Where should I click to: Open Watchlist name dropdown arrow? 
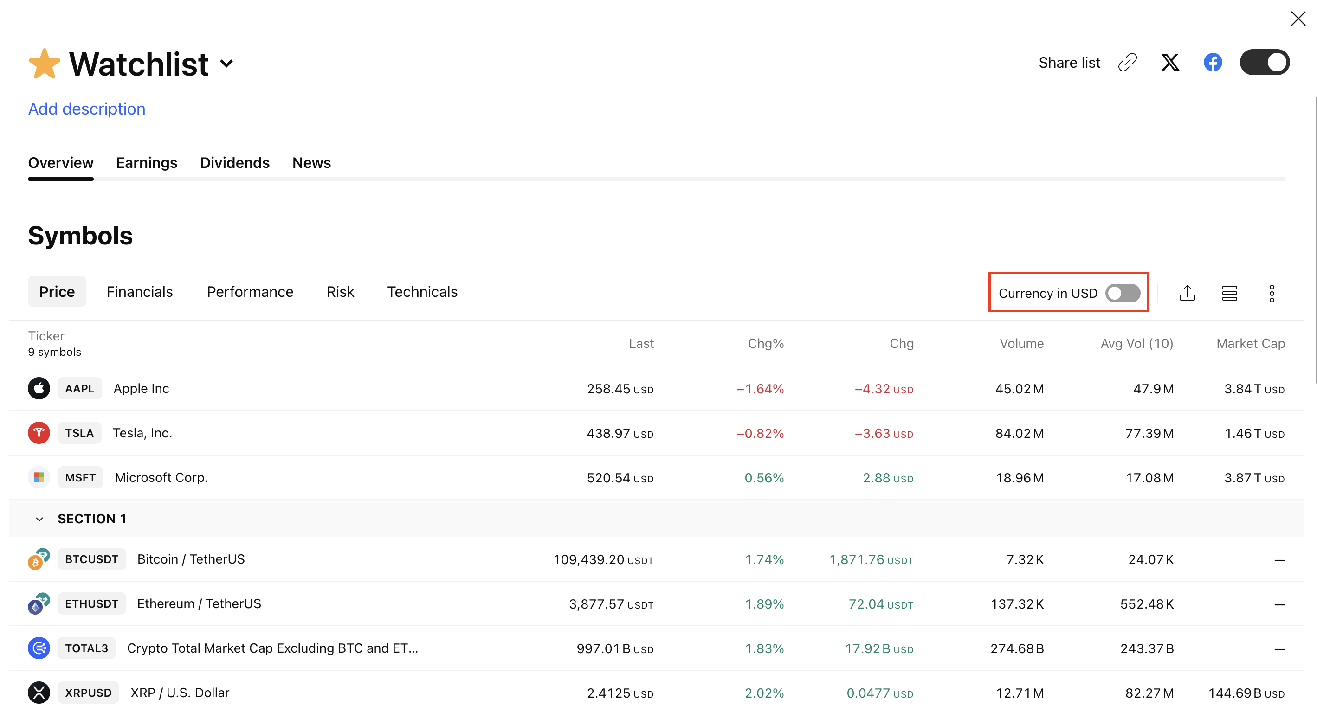tap(226, 64)
